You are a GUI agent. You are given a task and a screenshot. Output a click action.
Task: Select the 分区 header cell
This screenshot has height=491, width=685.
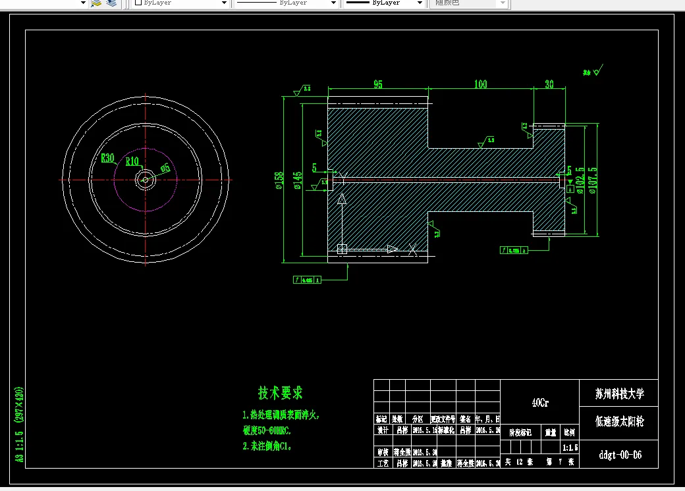(x=418, y=419)
